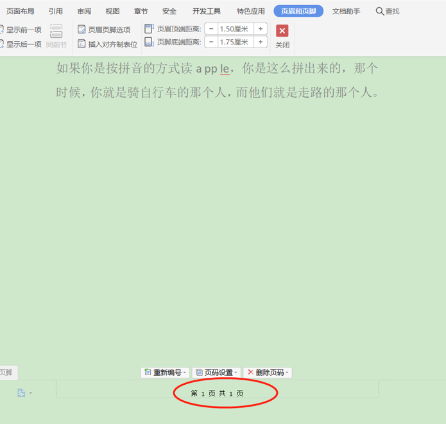The width and height of the screenshot is (446, 424).
Task: Click the 查找 search icon
Action: point(380,12)
